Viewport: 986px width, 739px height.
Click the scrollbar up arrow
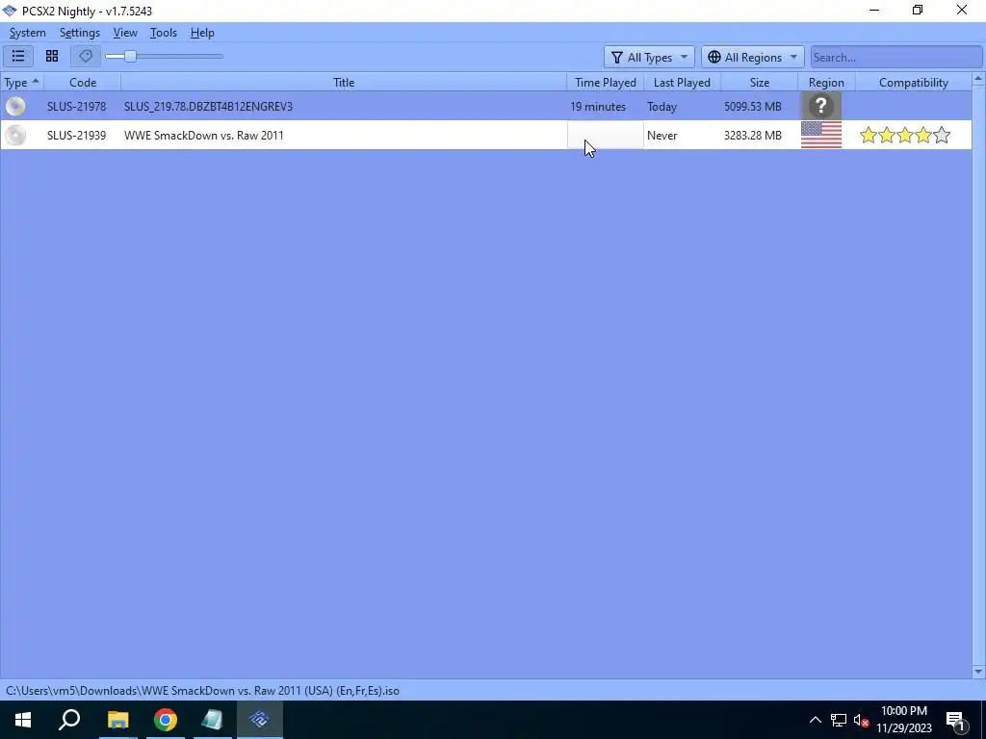pos(978,79)
